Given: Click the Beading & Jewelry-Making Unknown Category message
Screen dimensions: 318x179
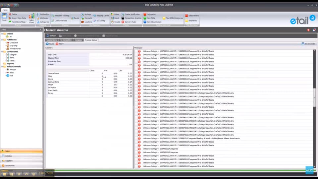Looking at the screenshot, I should [191, 139].
